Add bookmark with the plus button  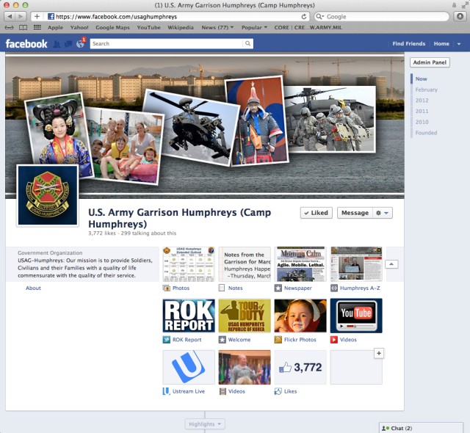pos(37,16)
